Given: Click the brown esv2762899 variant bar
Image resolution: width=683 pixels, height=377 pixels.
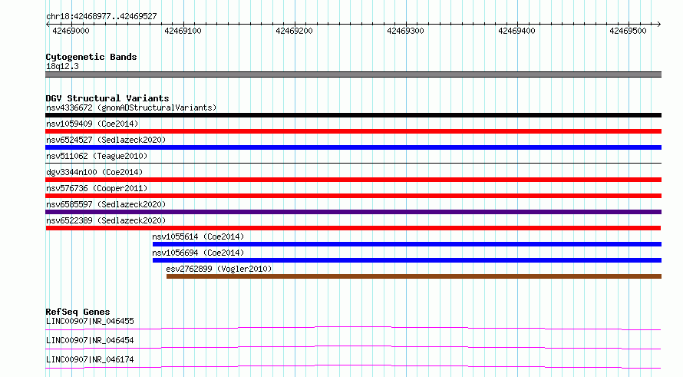Looking at the screenshot, I should click(x=414, y=276).
